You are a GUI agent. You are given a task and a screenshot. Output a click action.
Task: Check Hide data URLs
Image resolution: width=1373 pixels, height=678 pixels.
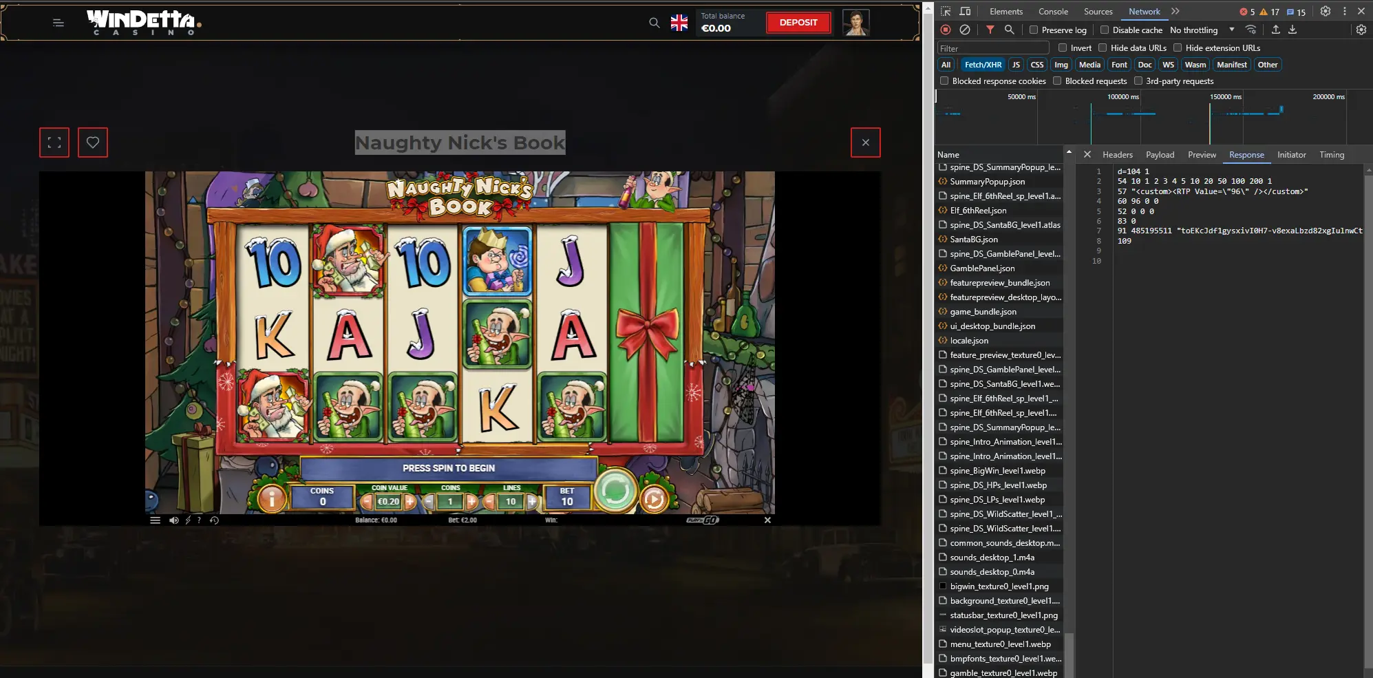point(1103,47)
